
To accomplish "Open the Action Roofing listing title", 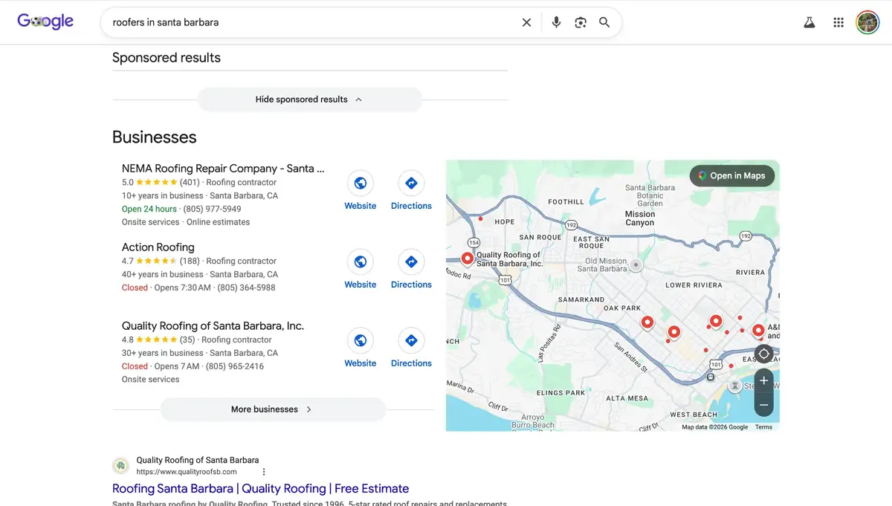I will pos(158,247).
